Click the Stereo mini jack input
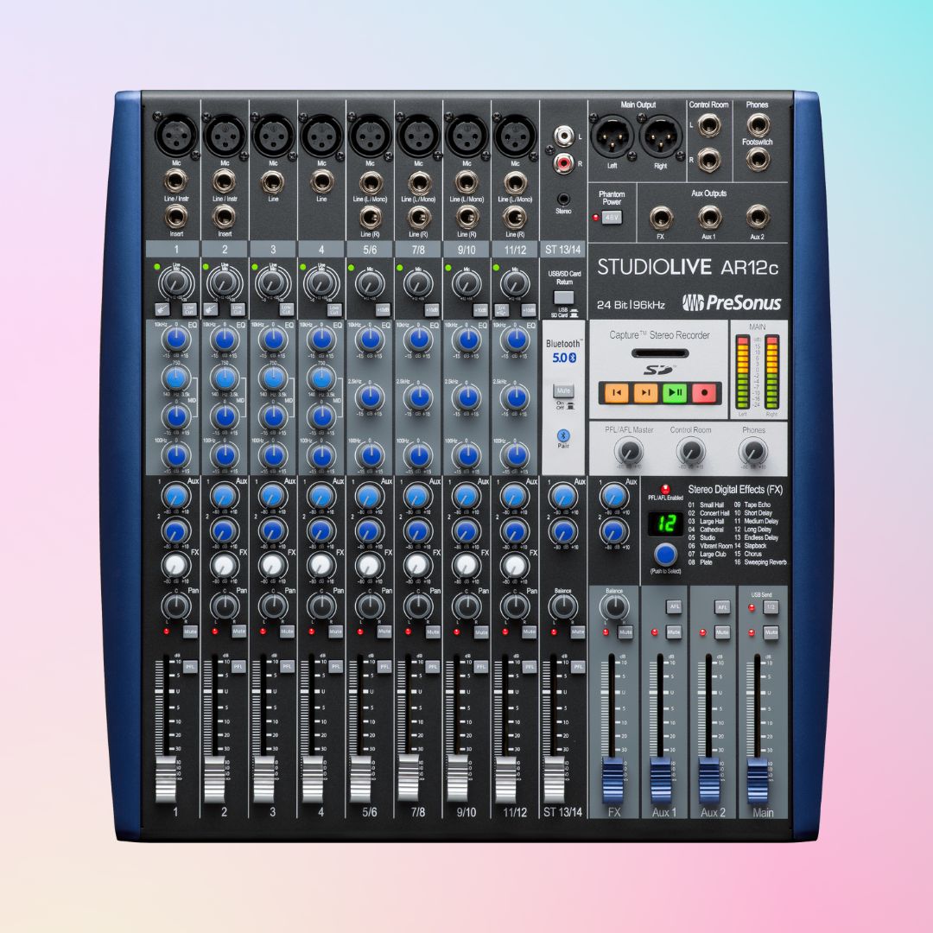 pos(563,199)
